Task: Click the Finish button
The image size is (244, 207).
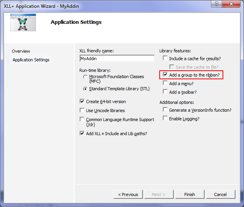Action: (x=190, y=195)
